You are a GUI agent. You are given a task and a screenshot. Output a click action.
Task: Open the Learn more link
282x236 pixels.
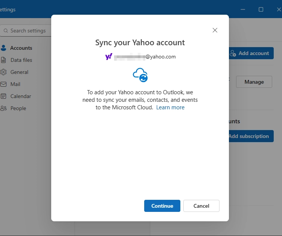(x=170, y=107)
